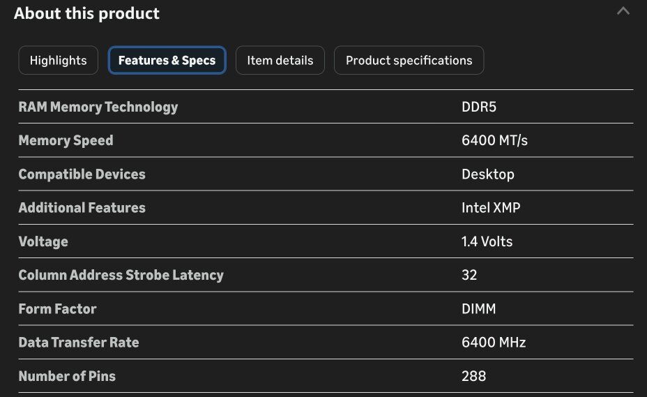Click the Number of Pins label

coord(67,376)
